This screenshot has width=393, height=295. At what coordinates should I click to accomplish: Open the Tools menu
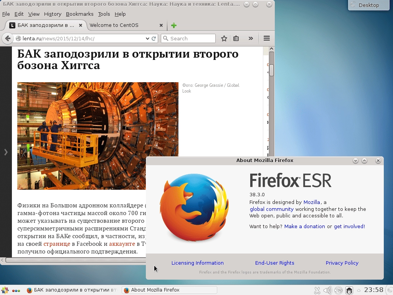[x=104, y=14]
